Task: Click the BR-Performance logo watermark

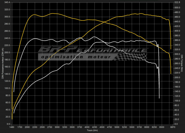Action: pyautogui.click(x=92, y=50)
